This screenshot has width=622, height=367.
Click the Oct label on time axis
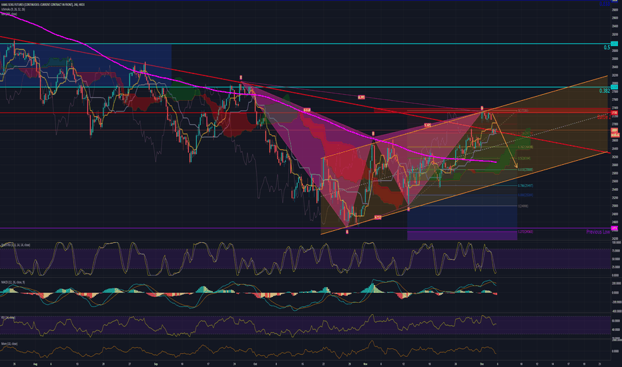255,364
